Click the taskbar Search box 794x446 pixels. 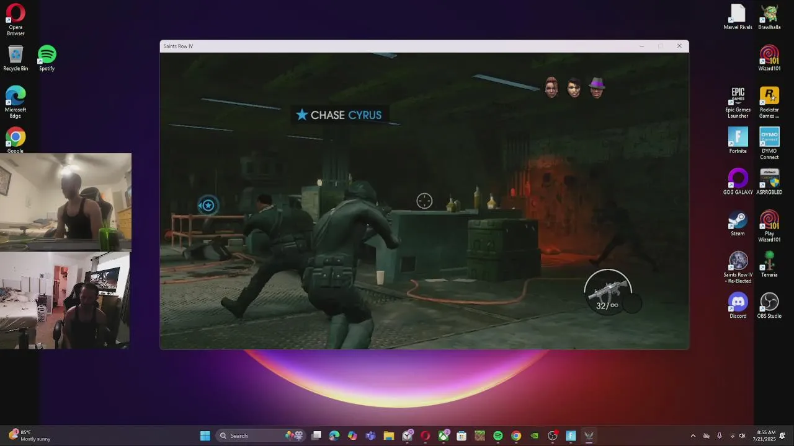click(x=261, y=436)
